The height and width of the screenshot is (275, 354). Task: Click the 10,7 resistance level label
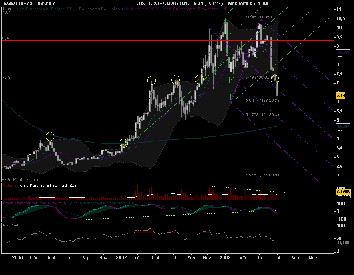coord(6,13)
